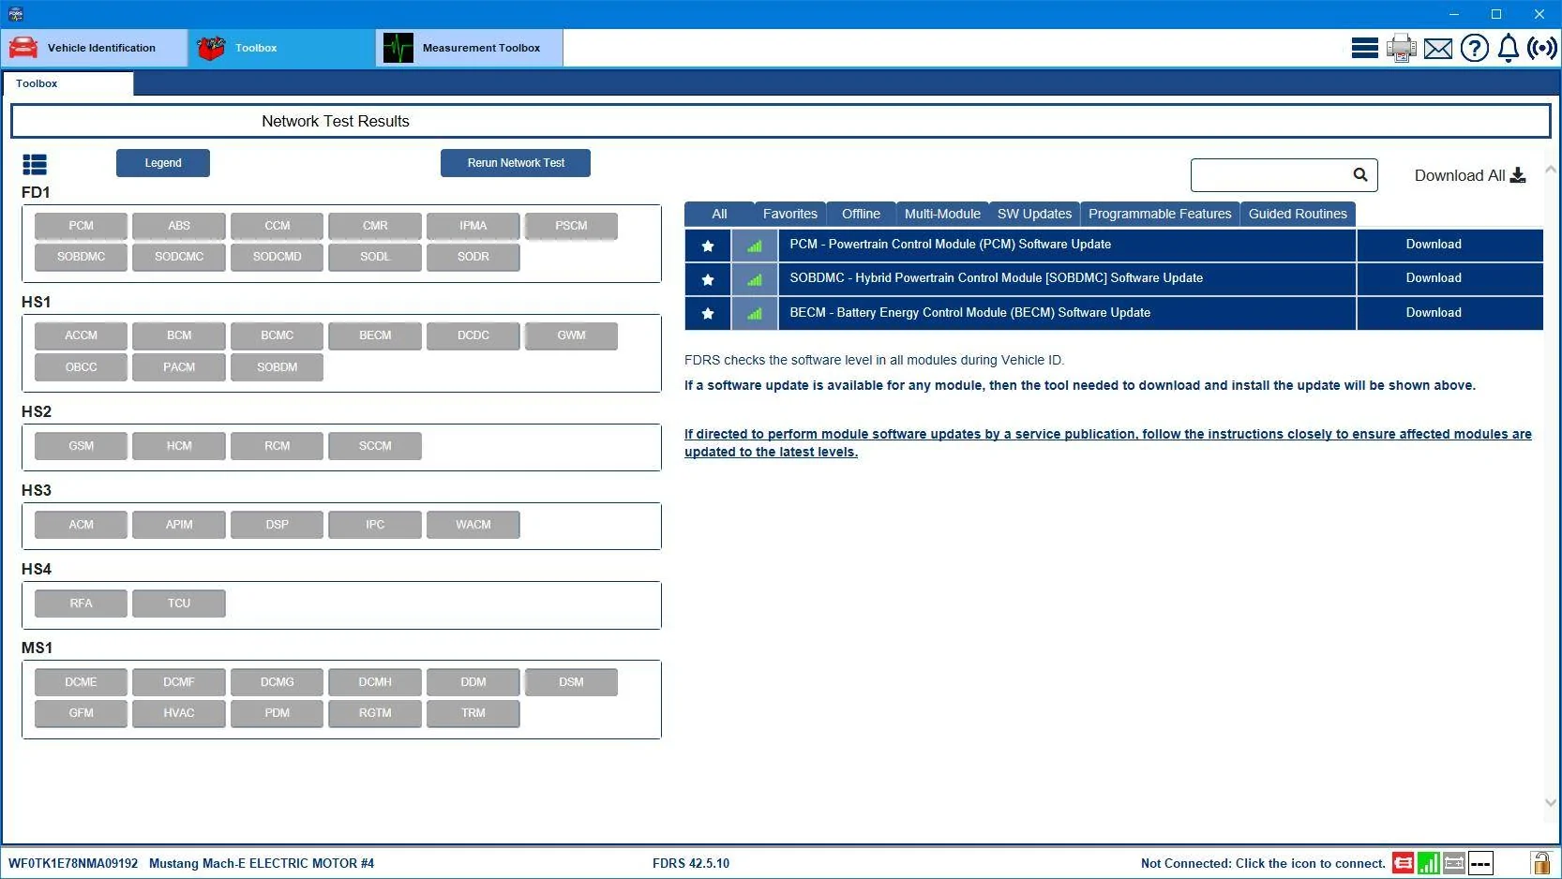This screenshot has height=879, width=1562.
Task: Switch to the Vehicle Identification tab
Action: 95,48
